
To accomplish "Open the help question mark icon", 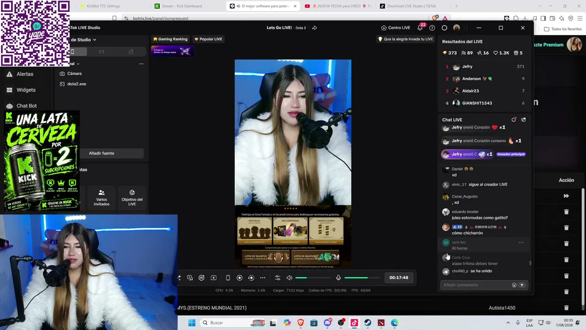I will (x=432, y=28).
